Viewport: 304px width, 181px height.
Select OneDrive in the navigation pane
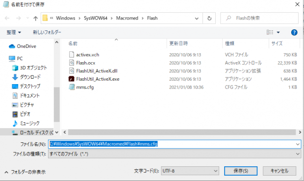26,46
